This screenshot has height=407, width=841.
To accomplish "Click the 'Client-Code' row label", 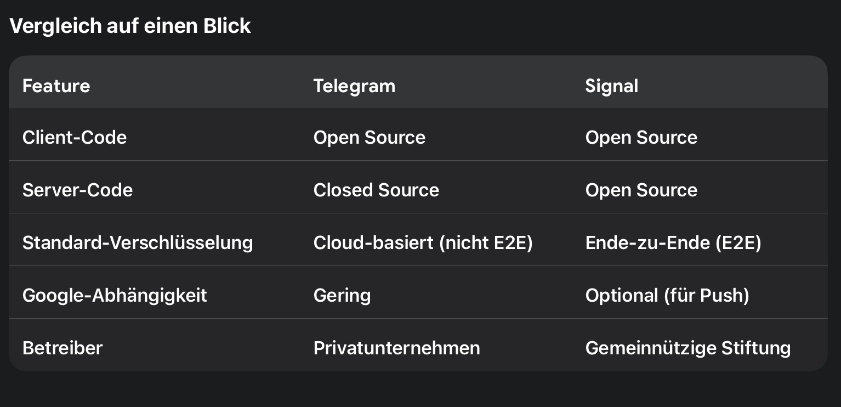I will point(75,137).
